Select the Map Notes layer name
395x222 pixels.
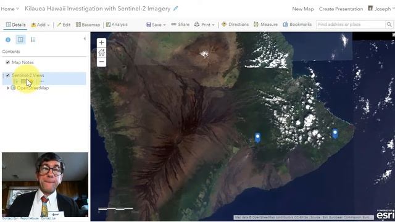(23, 62)
